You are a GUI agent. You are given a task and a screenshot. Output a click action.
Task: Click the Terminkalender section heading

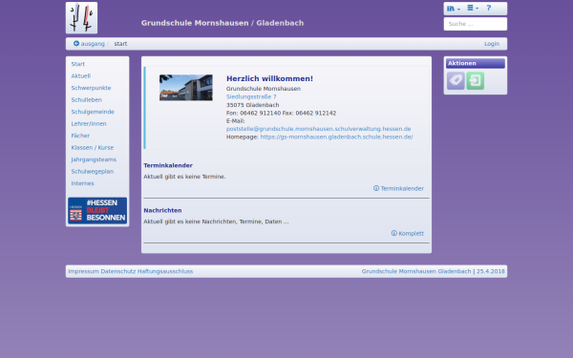[x=168, y=165]
